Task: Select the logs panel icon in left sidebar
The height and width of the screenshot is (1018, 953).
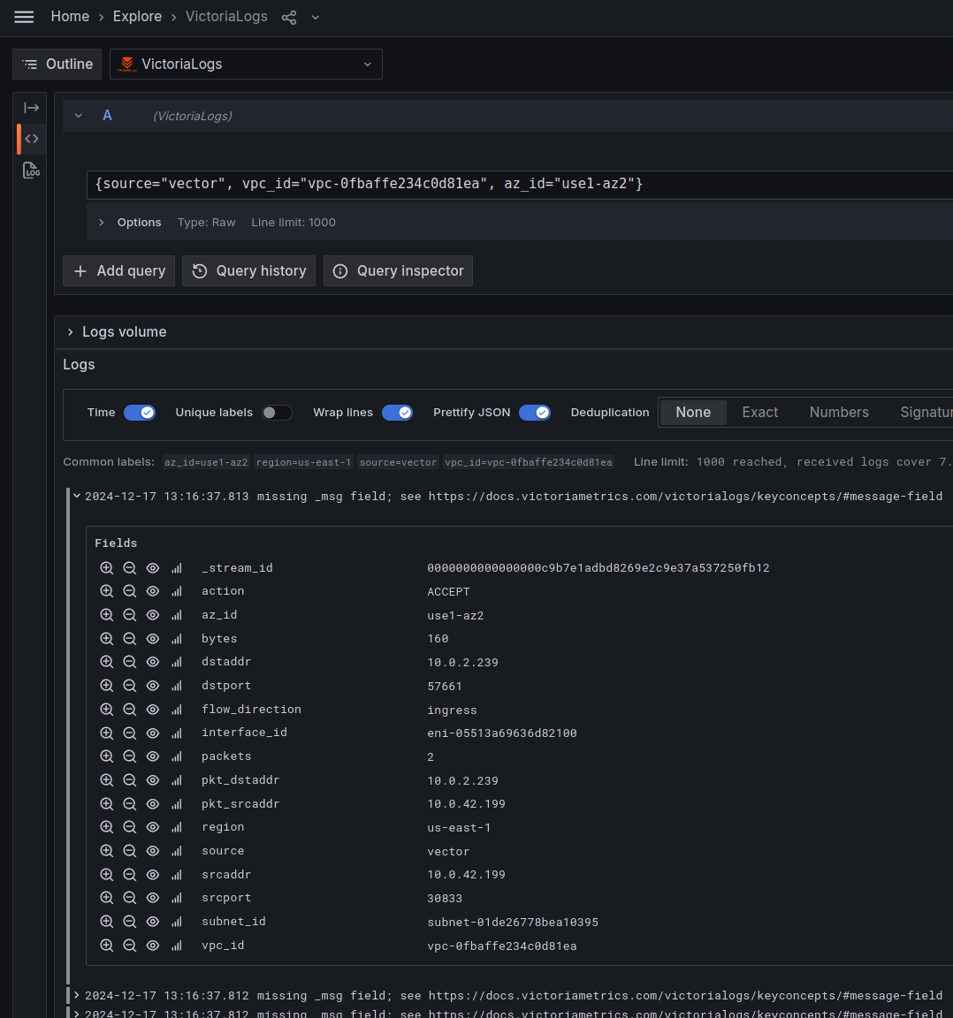Action: pos(31,170)
